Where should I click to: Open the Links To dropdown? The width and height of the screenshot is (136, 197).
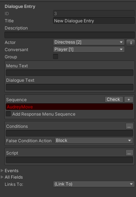[94, 184]
